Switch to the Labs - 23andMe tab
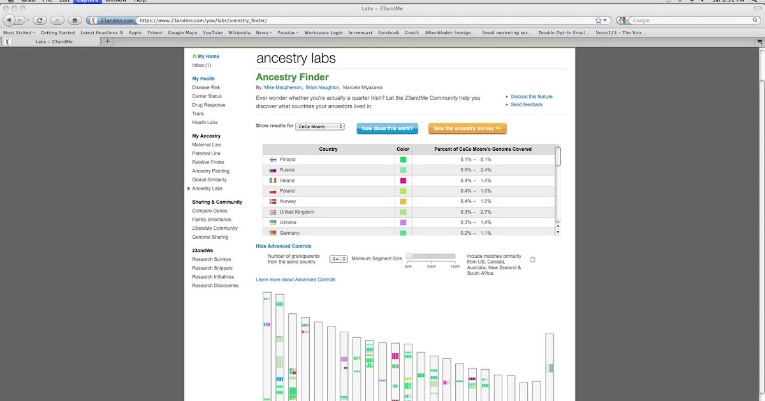The height and width of the screenshot is (401, 765). [54, 41]
